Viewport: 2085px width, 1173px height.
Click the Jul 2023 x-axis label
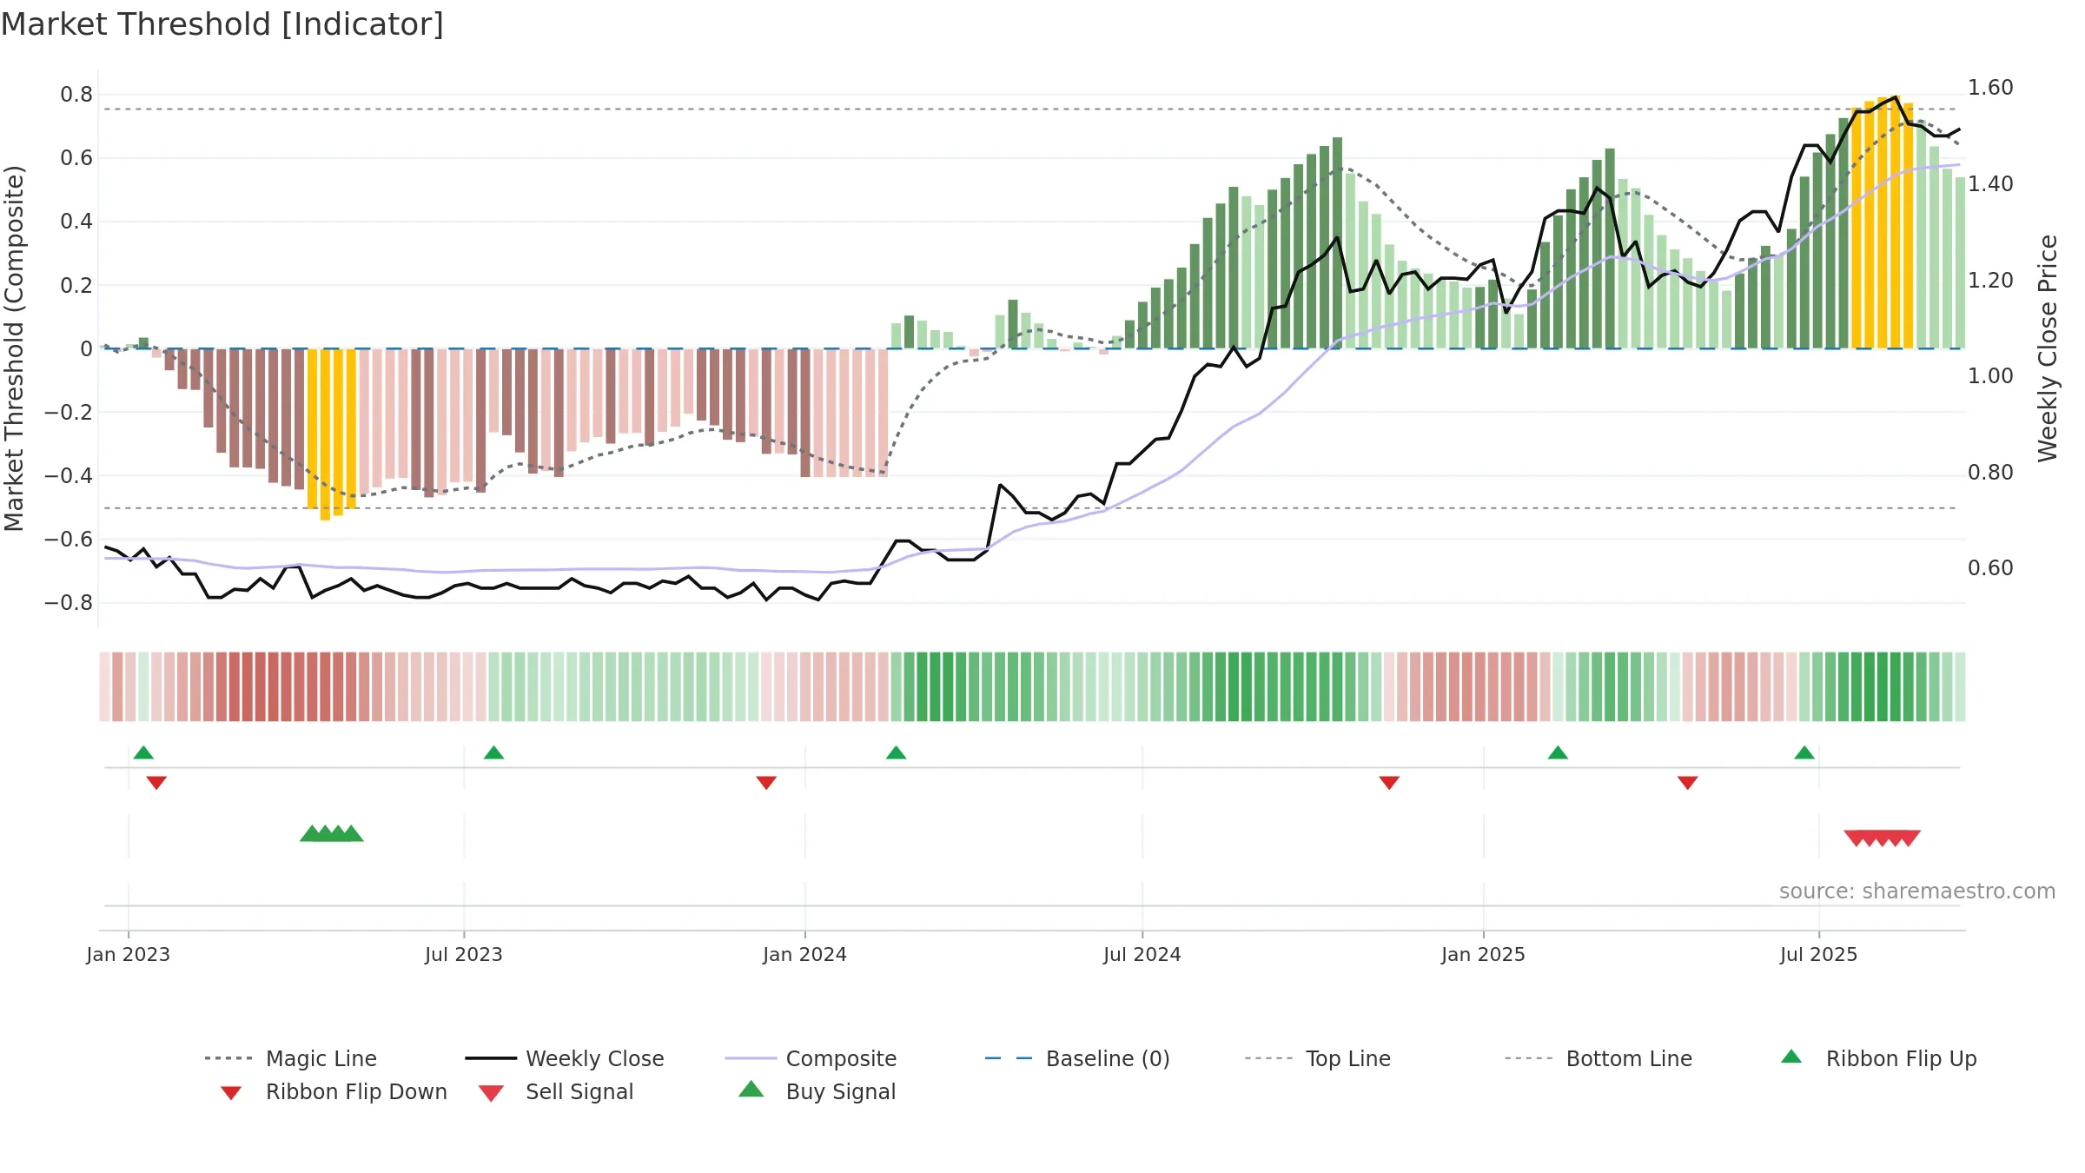[x=464, y=954]
